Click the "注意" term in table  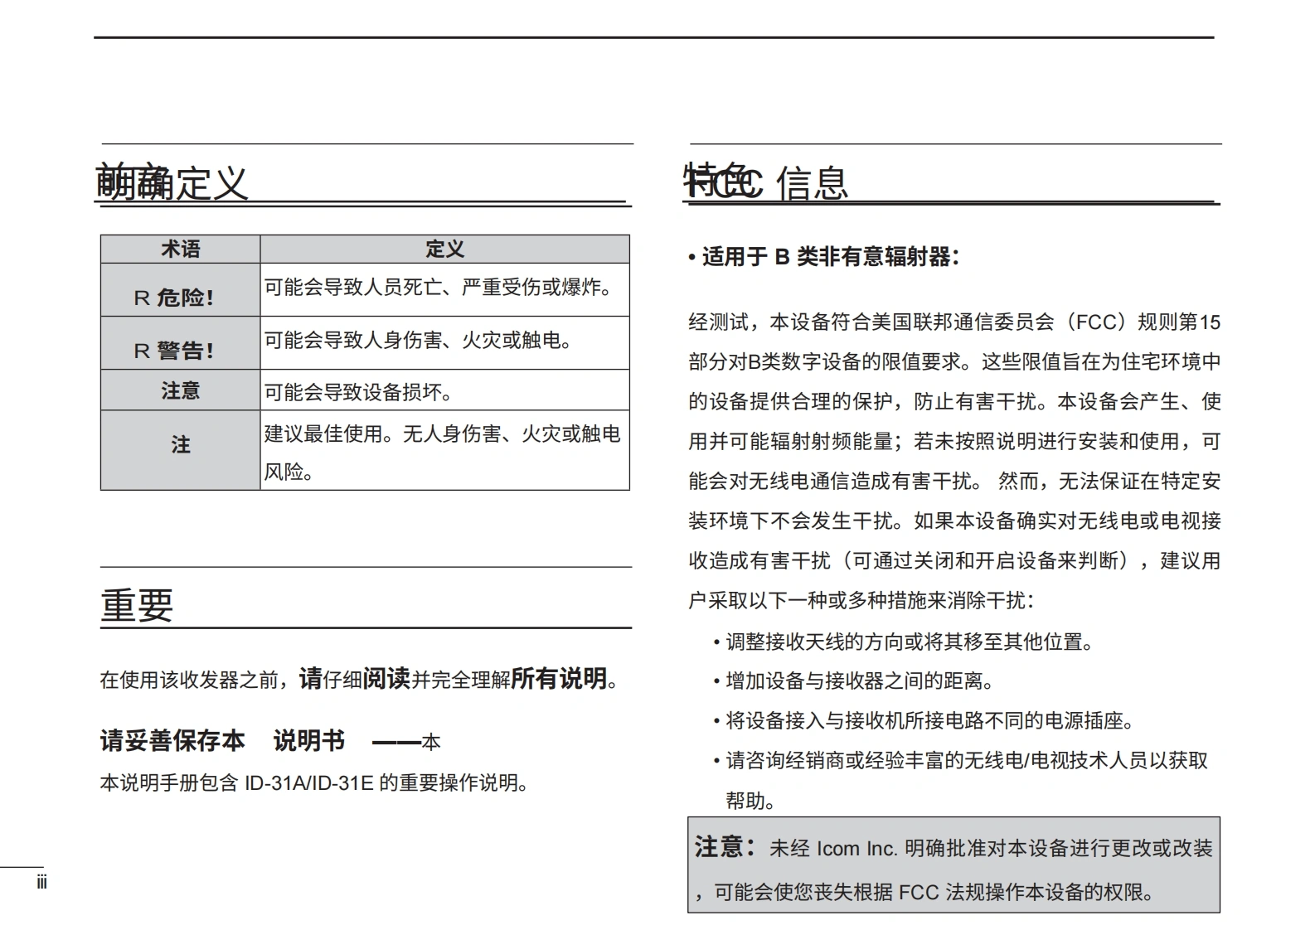coord(180,390)
